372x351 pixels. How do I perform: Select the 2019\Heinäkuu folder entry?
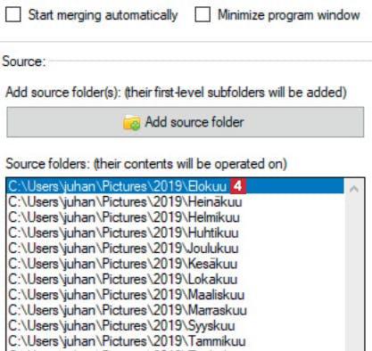click(175, 202)
